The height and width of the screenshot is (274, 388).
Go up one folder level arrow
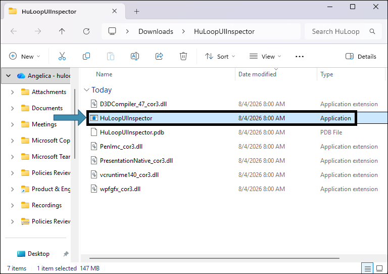62,31
